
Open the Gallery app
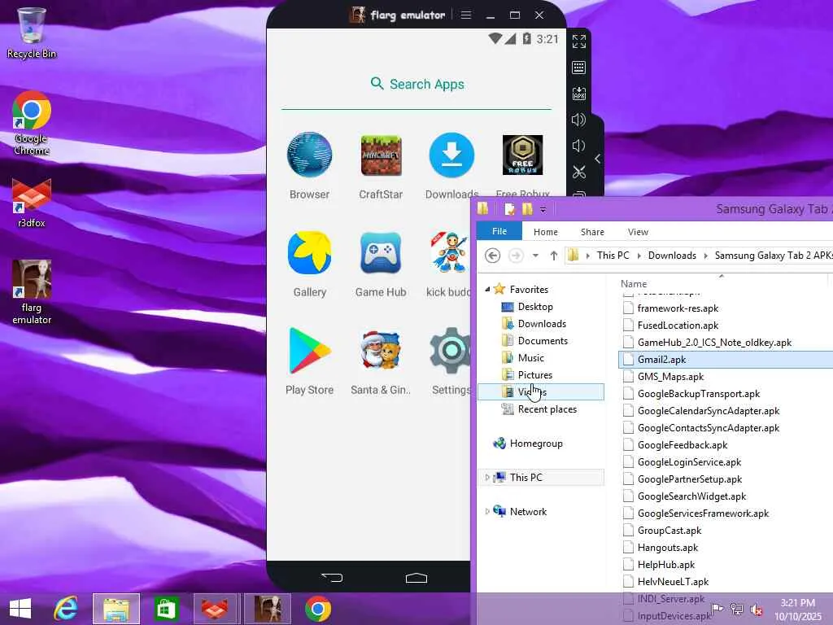[309, 253]
